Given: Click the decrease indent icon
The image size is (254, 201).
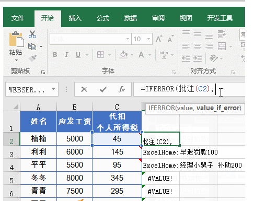Looking at the screenshot, I should tap(186, 58).
